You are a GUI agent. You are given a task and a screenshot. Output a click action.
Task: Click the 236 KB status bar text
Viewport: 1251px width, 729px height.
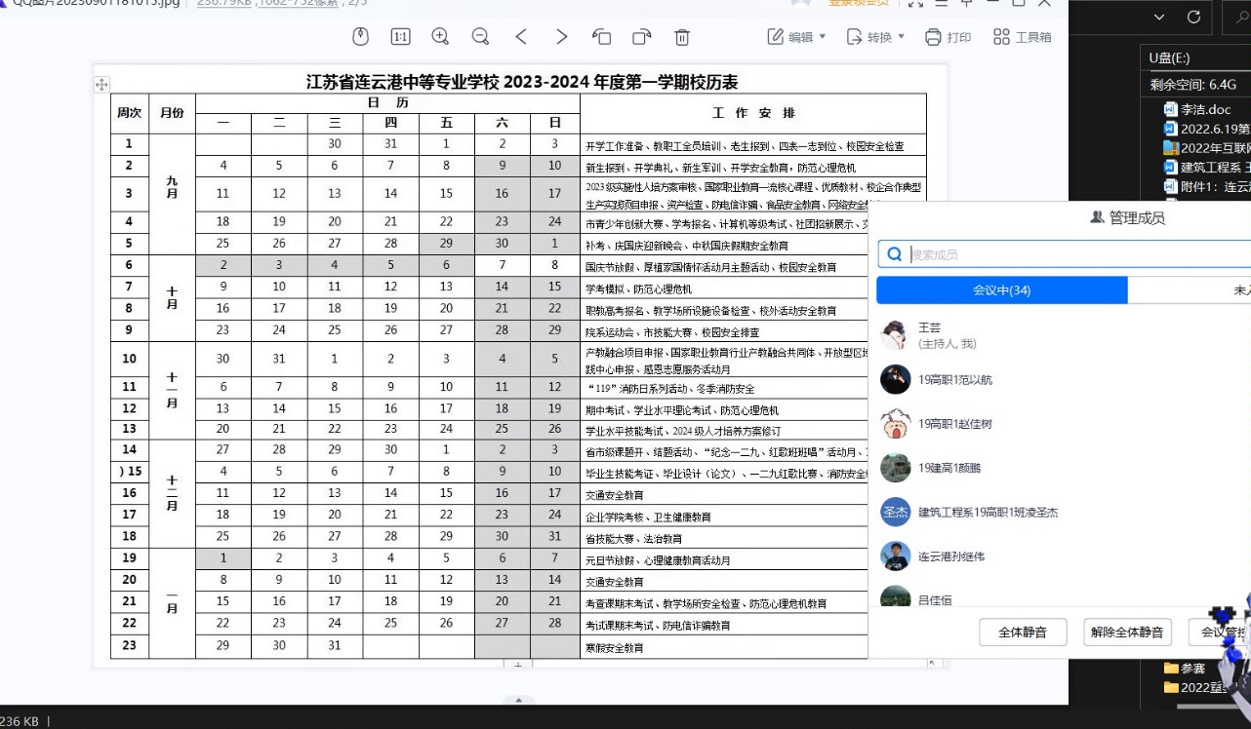pyautogui.click(x=19, y=721)
